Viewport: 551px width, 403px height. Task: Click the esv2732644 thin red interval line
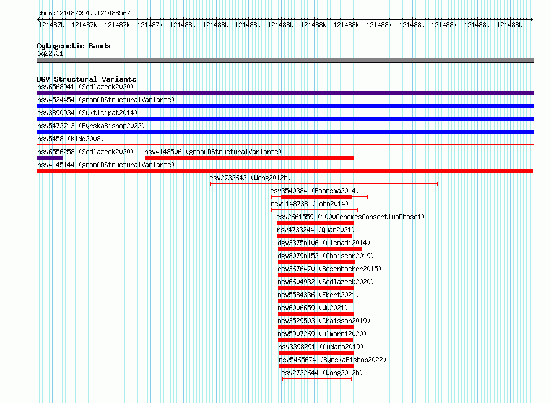click(x=317, y=379)
